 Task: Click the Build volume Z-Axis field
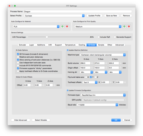point(114,63)
